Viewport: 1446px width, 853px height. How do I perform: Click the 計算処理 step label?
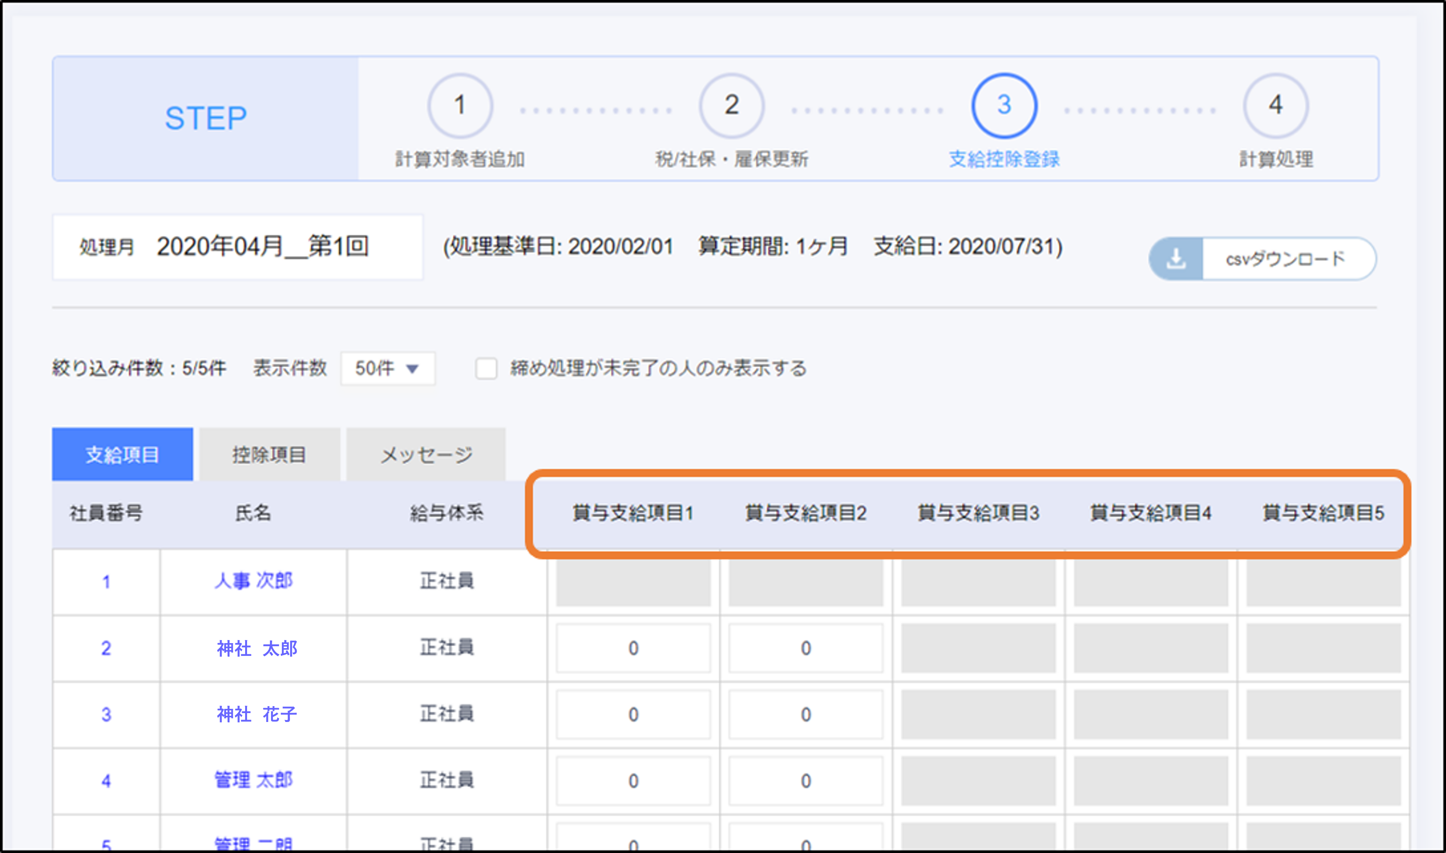[x=1276, y=159]
